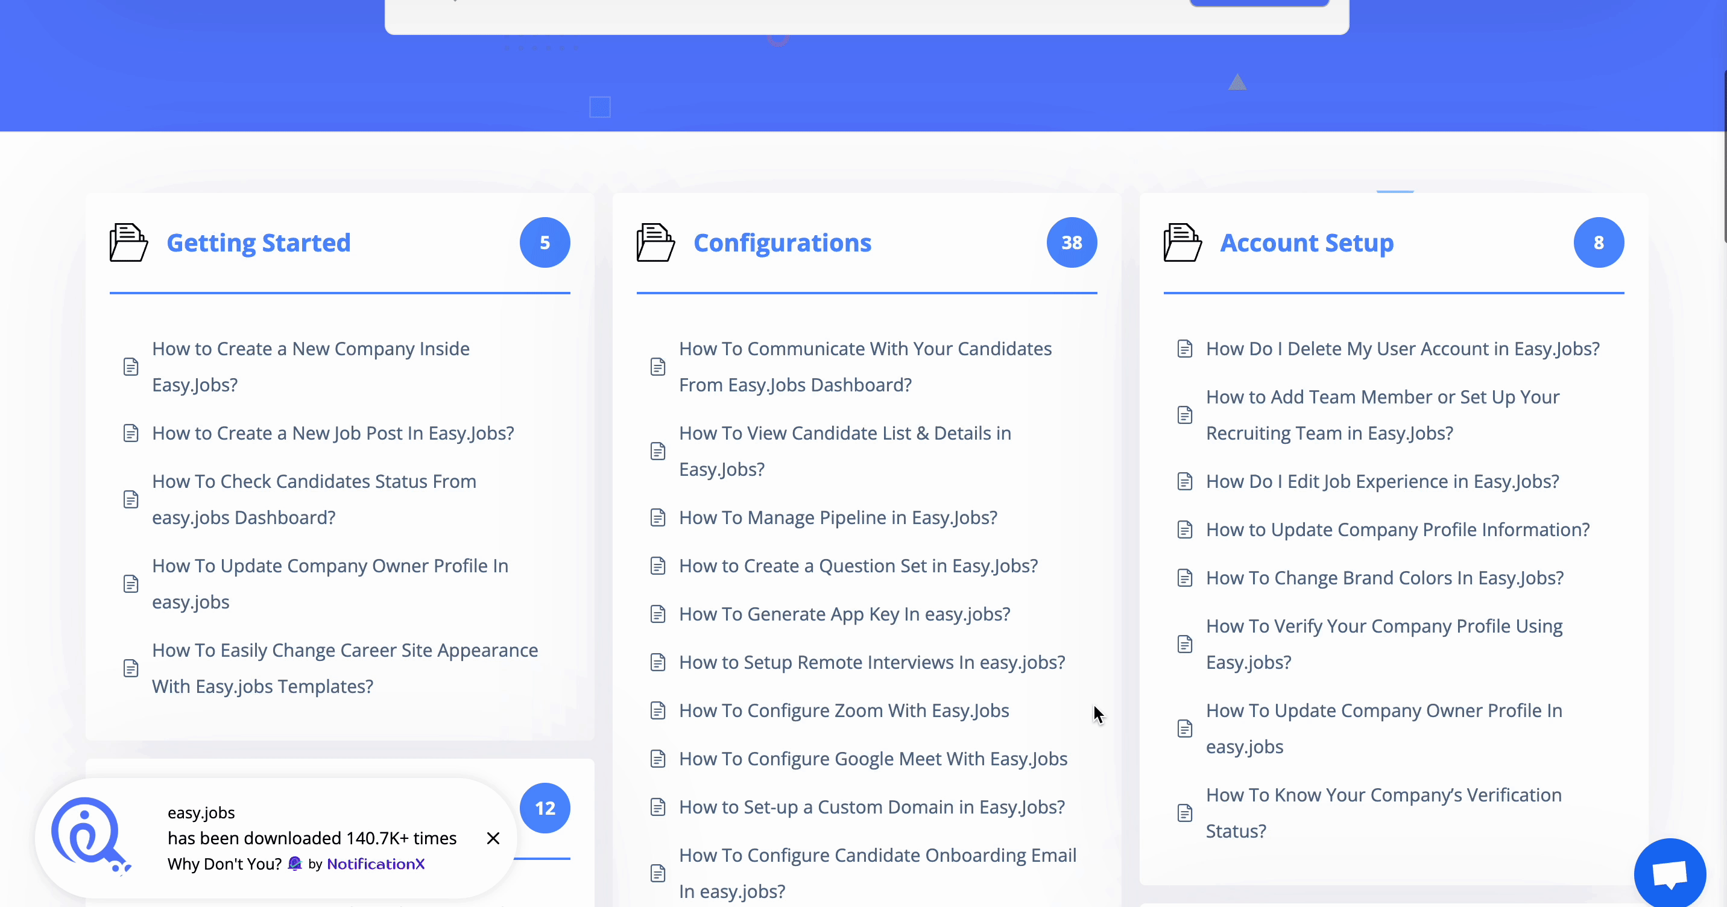Open 'How To Generate App Key' article
1727x907 pixels.
coord(845,614)
